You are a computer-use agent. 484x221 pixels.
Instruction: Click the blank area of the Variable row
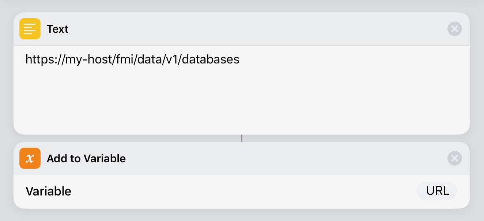[241, 191]
